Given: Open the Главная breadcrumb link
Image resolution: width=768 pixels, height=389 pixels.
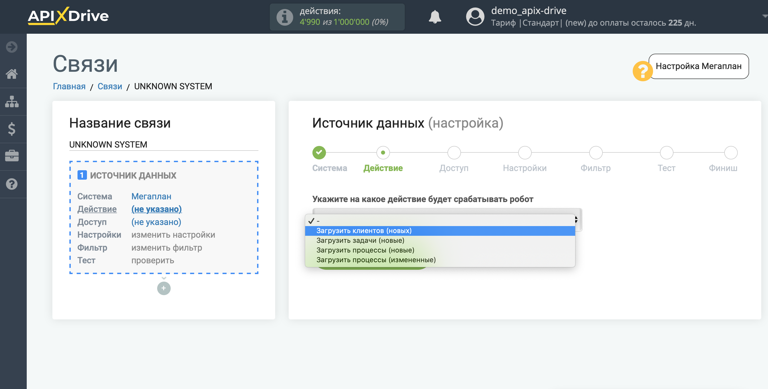Looking at the screenshot, I should 69,86.
